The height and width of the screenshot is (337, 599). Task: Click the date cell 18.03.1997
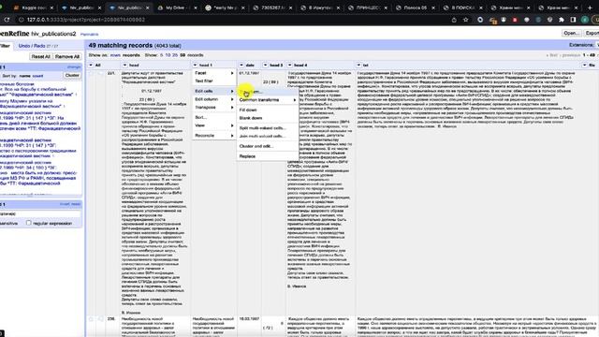[x=249, y=318]
